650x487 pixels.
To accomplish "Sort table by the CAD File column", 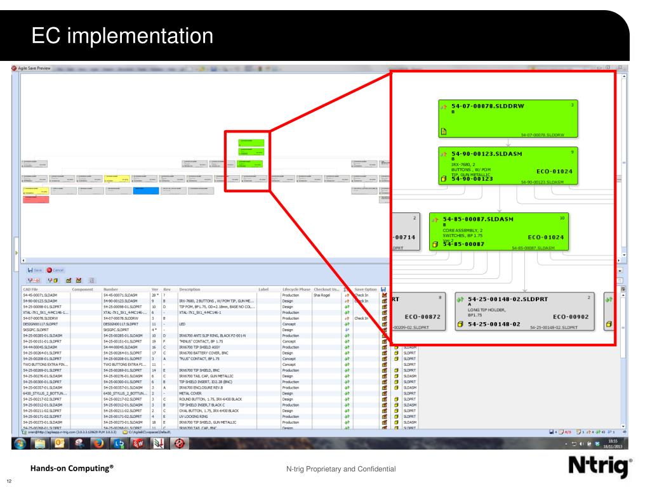I will 30,289.
